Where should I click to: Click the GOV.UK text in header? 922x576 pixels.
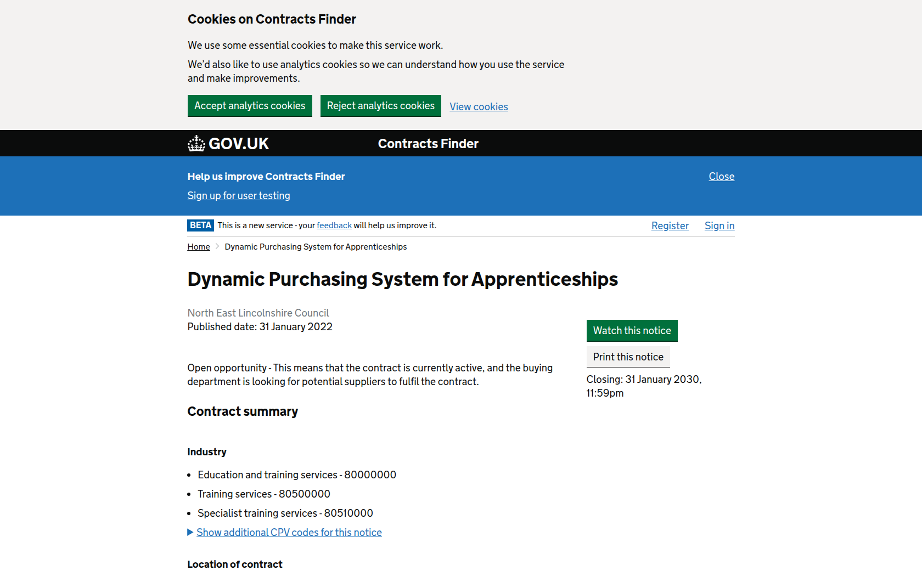pyautogui.click(x=239, y=144)
